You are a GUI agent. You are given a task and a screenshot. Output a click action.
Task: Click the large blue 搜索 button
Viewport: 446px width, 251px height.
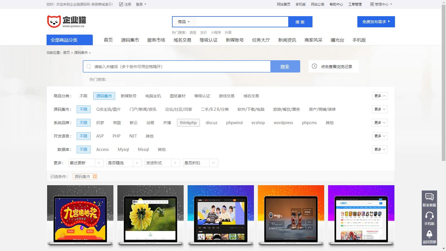285,67
